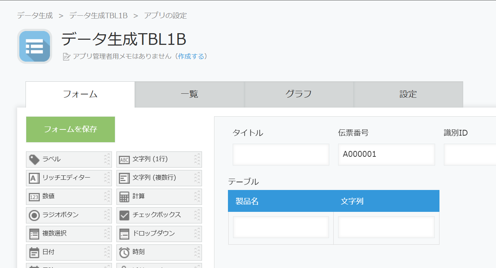Grab the drag handle of ラベル item
Image resolution: width=496 pixels, height=268 pixels.
107,159
